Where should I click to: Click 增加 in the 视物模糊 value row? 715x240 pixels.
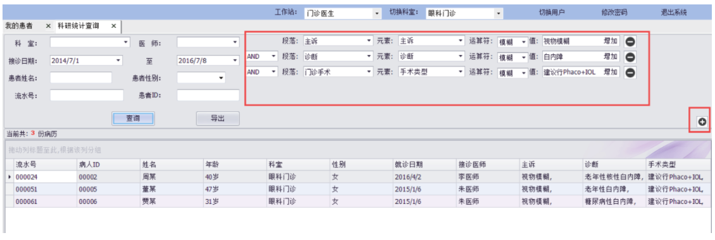pyautogui.click(x=611, y=42)
